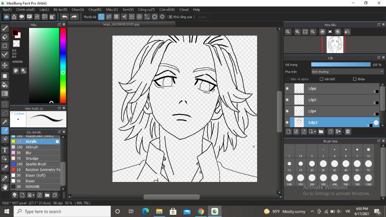Adjust the Độ trong opacity slider

341,64
